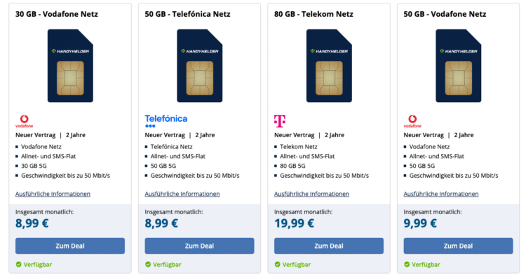Image resolution: width=526 pixels, height=280 pixels.
Task: Open Ausführliche Informationen for Telefónica tariff
Action: (x=182, y=194)
